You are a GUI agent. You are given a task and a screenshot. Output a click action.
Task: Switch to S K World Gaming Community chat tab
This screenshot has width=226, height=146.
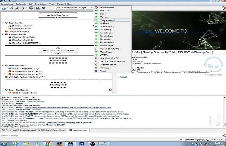point(34,130)
